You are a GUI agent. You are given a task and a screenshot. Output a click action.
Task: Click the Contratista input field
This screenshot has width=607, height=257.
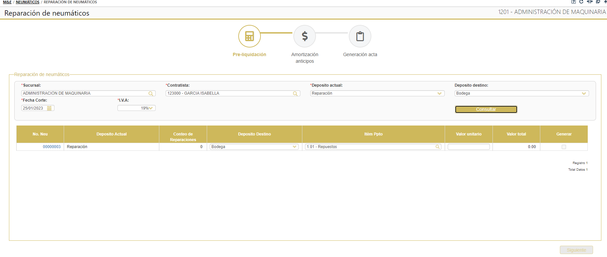[x=233, y=93]
